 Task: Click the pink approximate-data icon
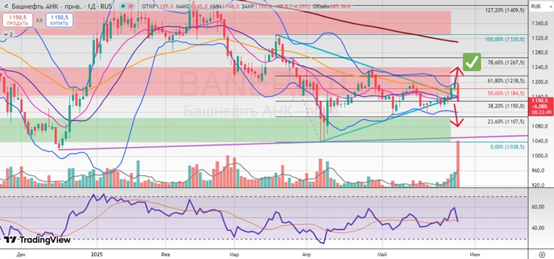(131, 6)
